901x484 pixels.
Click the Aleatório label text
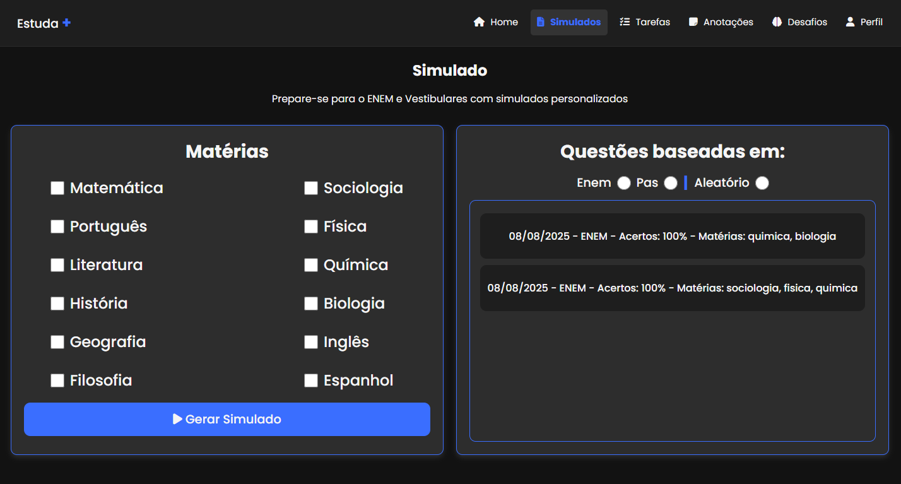coord(722,183)
